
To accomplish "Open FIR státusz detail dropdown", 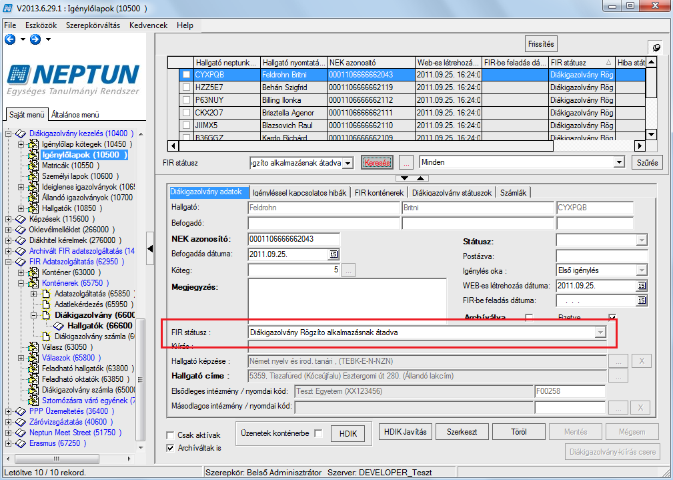I will 600,332.
